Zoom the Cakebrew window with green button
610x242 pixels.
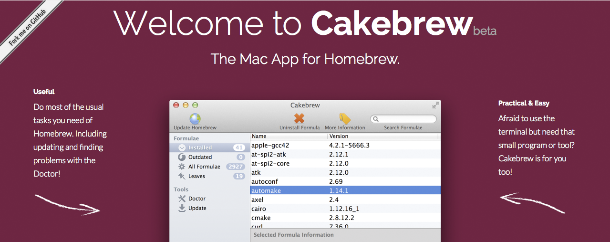point(195,105)
